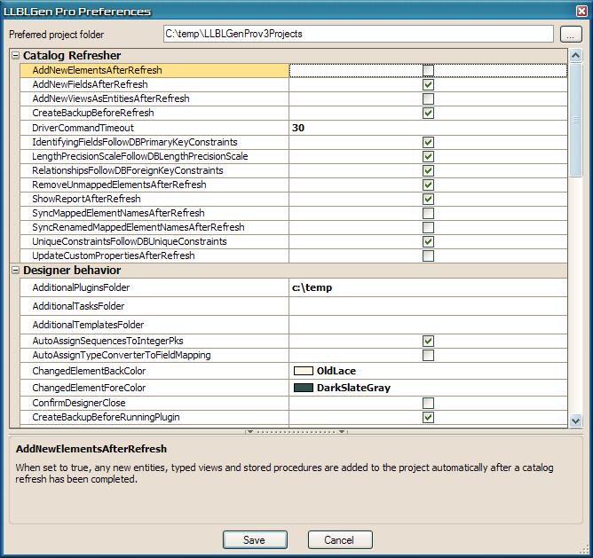Click scrollbar up arrow
593x558 pixels.
pyautogui.click(x=575, y=56)
